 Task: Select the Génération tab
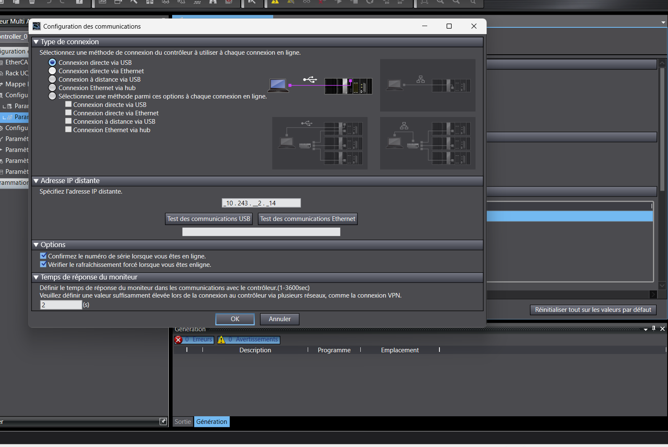point(212,422)
